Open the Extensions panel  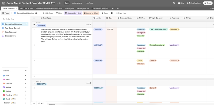[212, 9]
